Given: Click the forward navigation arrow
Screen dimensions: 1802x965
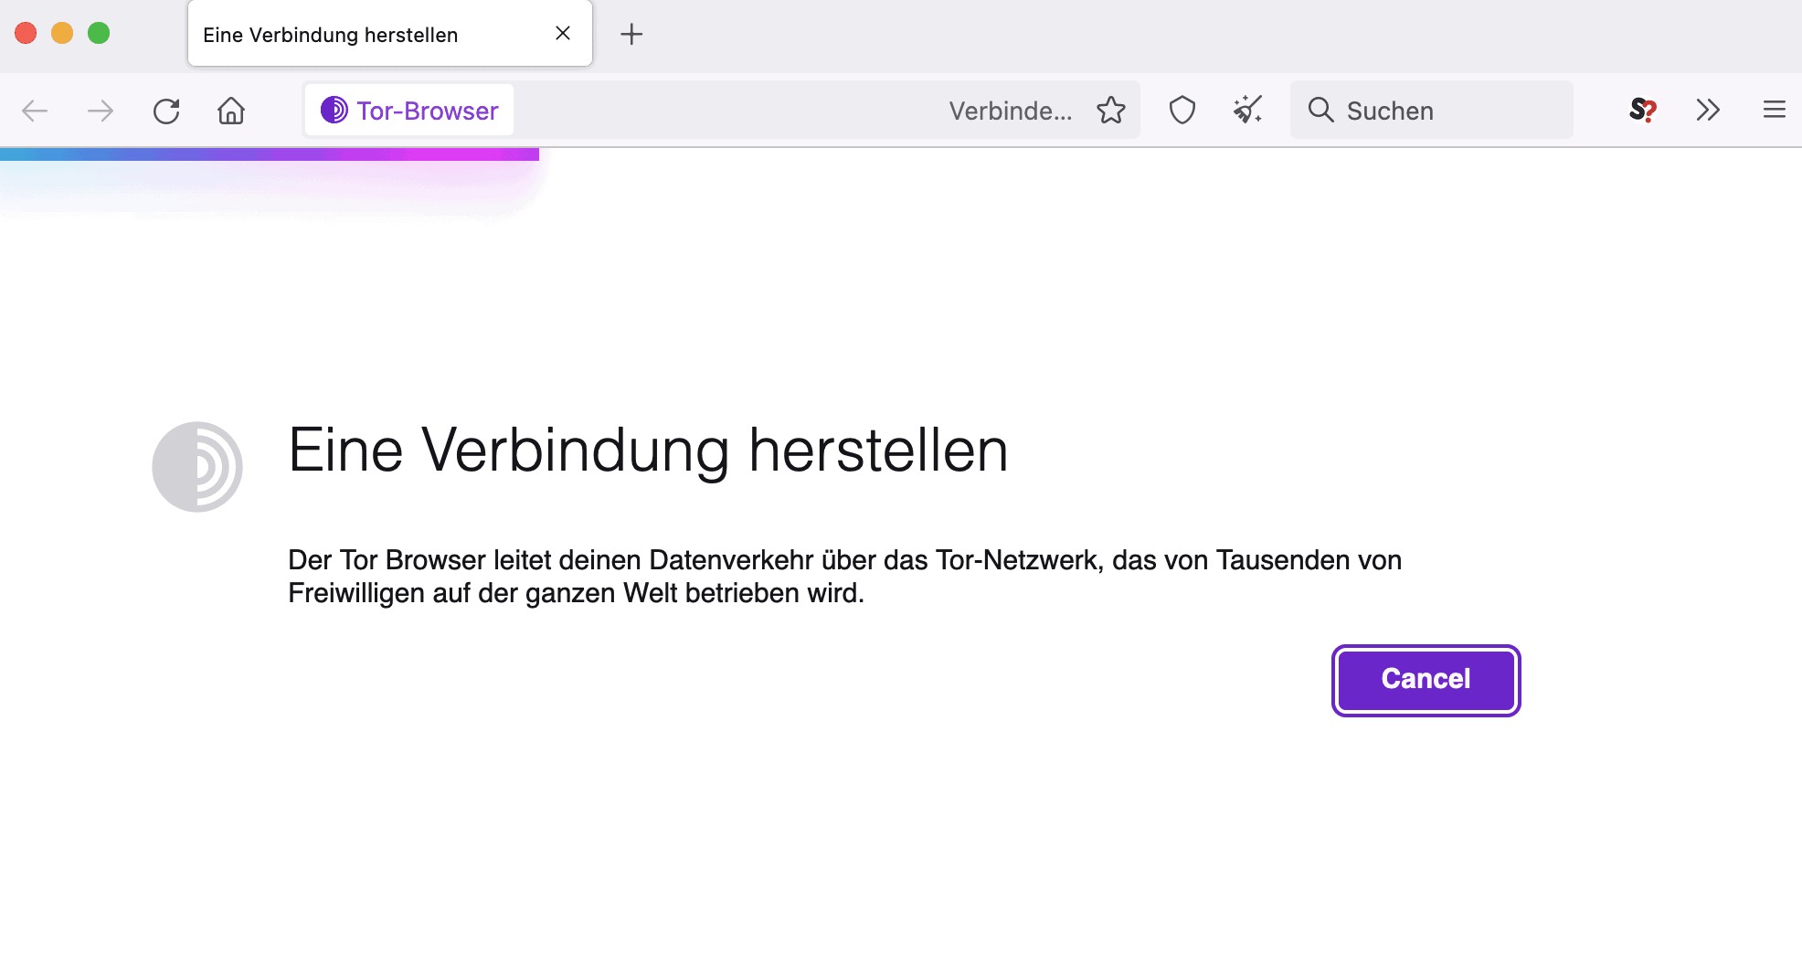Looking at the screenshot, I should [x=101, y=111].
